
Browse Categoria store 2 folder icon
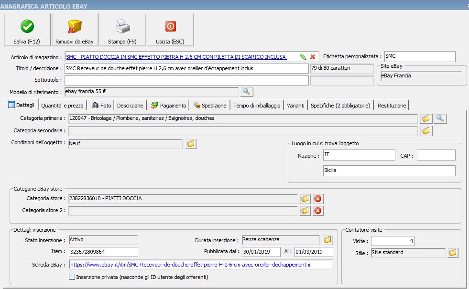305,211
